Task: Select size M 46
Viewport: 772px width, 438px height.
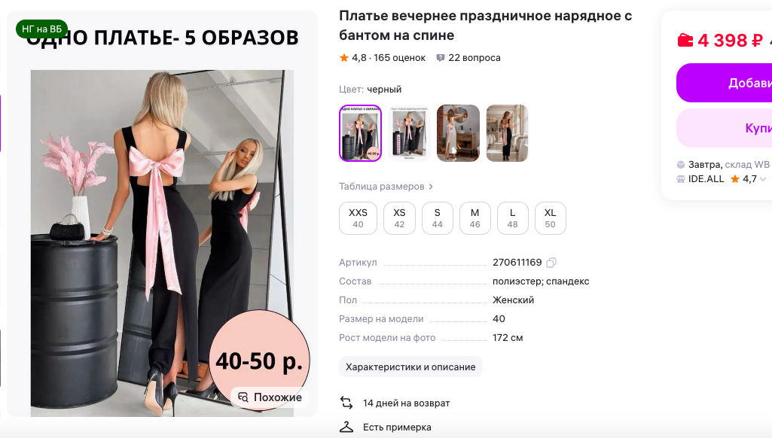Action: (474, 218)
